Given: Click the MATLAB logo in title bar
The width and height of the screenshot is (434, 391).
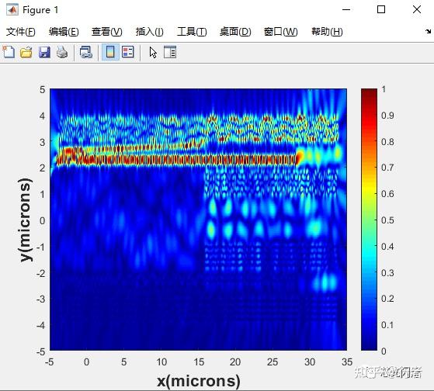Looking at the screenshot, I should click(12, 10).
